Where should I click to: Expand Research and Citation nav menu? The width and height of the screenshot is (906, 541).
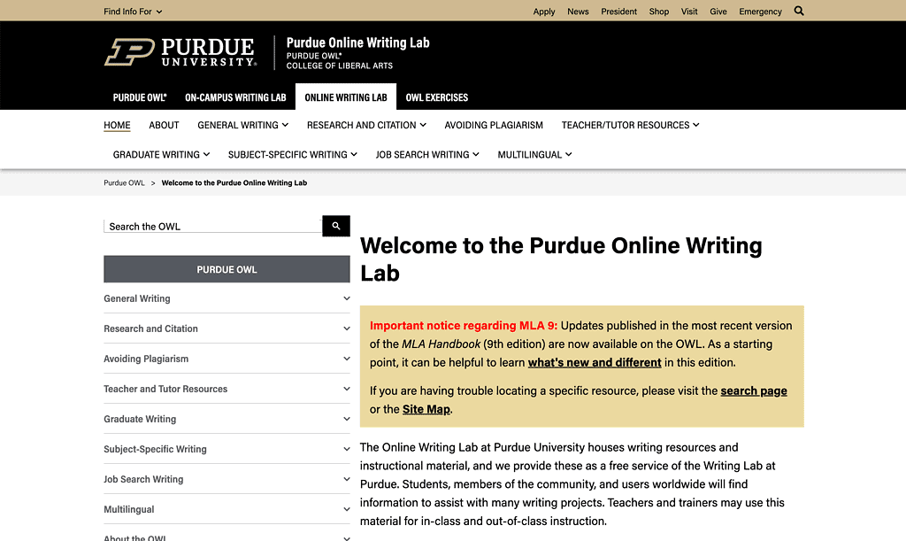tap(366, 125)
